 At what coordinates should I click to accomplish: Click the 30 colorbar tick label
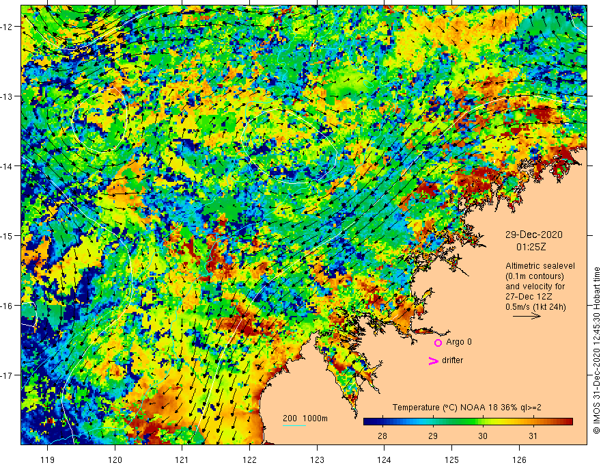[x=483, y=436]
